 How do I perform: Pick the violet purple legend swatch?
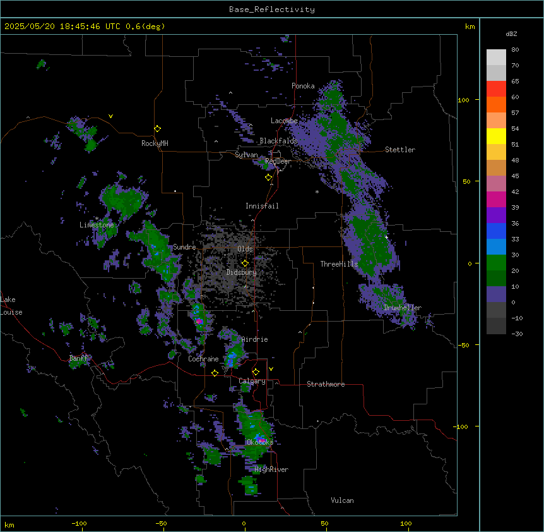496,215
